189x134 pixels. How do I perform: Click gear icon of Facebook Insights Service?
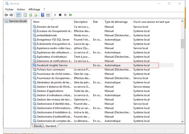pyautogui.click(x=35, y=65)
